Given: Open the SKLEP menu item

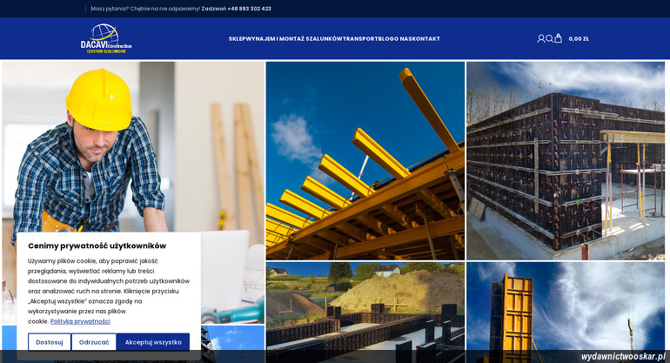Looking at the screenshot, I should coord(238,39).
